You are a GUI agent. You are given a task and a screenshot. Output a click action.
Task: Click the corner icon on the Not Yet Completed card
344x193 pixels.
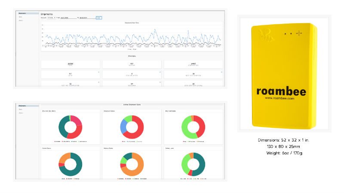[98, 82]
